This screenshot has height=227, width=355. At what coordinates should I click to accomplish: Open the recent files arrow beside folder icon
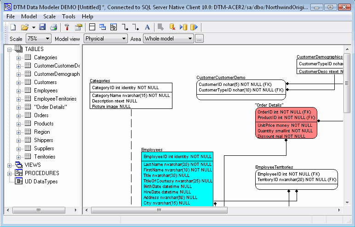34,28
